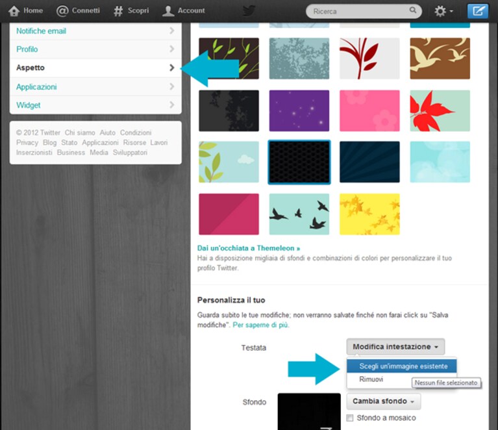The height and width of the screenshot is (430, 498).
Task: Open the Privacy footer link
Action: pyautogui.click(x=27, y=143)
